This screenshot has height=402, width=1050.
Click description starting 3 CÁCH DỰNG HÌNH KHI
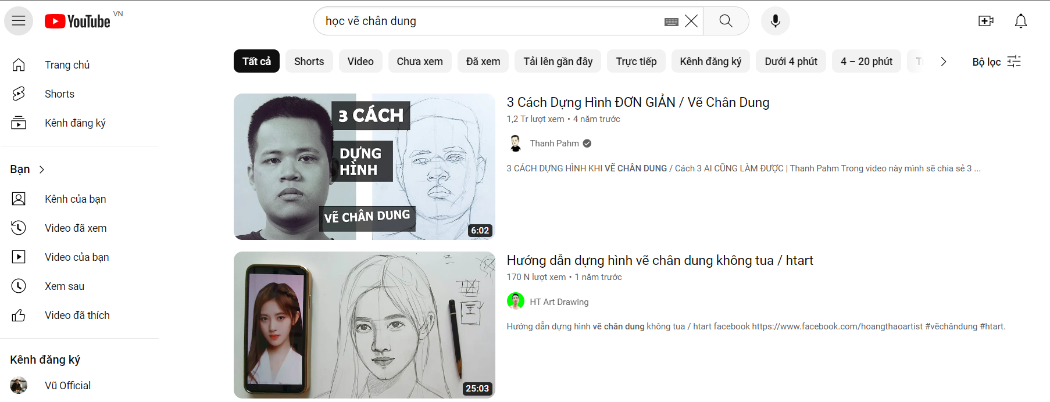(744, 168)
